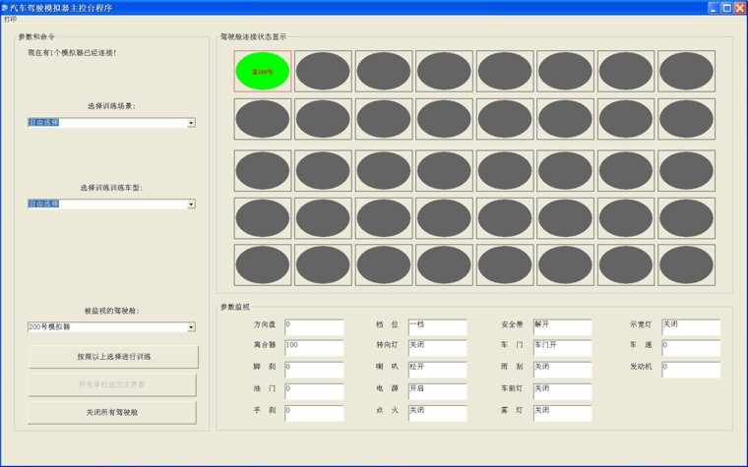Open the 选择训练场景 dropdown
The image size is (748, 467).
(191, 123)
